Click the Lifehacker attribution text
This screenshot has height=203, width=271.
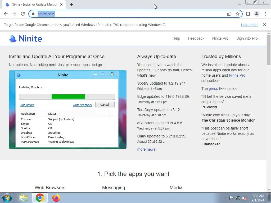coord(211,144)
